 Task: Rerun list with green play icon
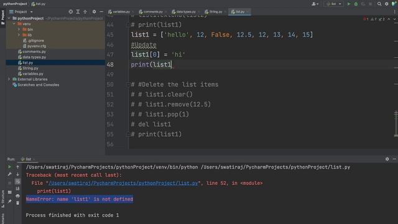coord(10,167)
